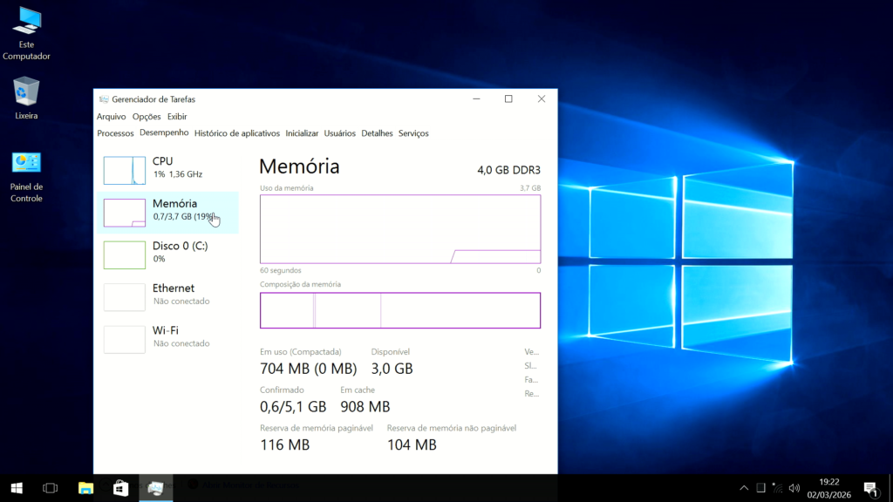The height and width of the screenshot is (502, 893).
Task: Open the Action Center notification icon
Action: [x=869, y=488]
